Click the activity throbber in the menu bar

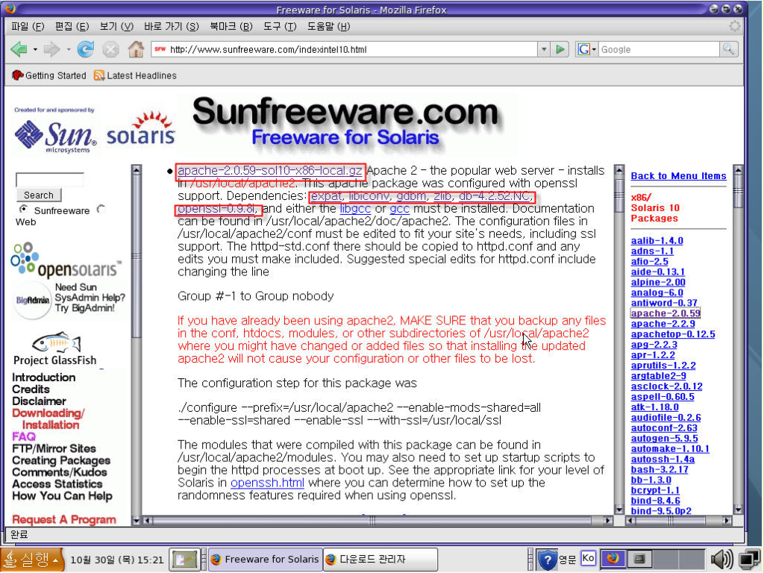[734, 26]
